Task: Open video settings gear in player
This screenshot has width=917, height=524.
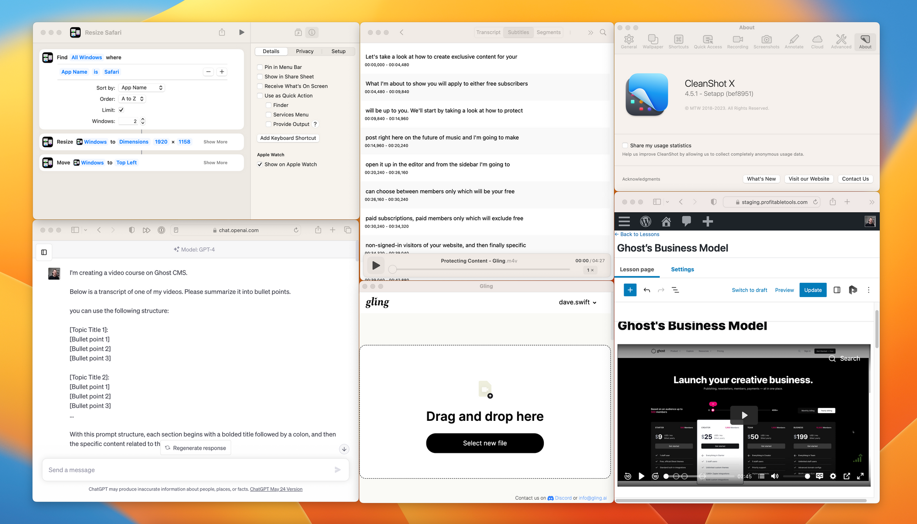Action: [833, 476]
